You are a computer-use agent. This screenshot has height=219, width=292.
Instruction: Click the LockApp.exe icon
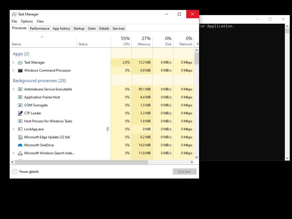click(x=20, y=129)
